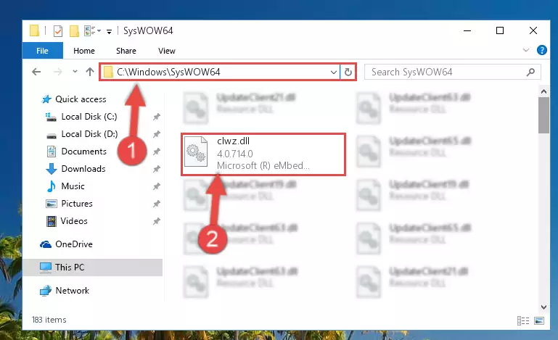Click the scrollbar down arrow
The width and height of the screenshot is (558, 340).
pyautogui.click(x=543, y=307)
